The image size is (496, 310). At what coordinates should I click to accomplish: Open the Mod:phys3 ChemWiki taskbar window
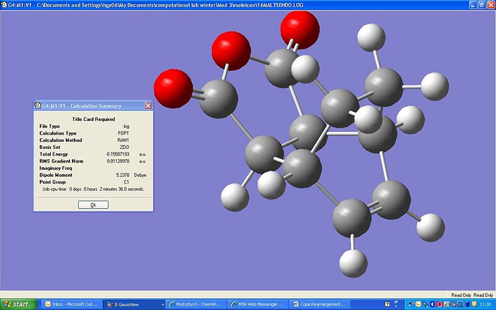click(196, 304)
